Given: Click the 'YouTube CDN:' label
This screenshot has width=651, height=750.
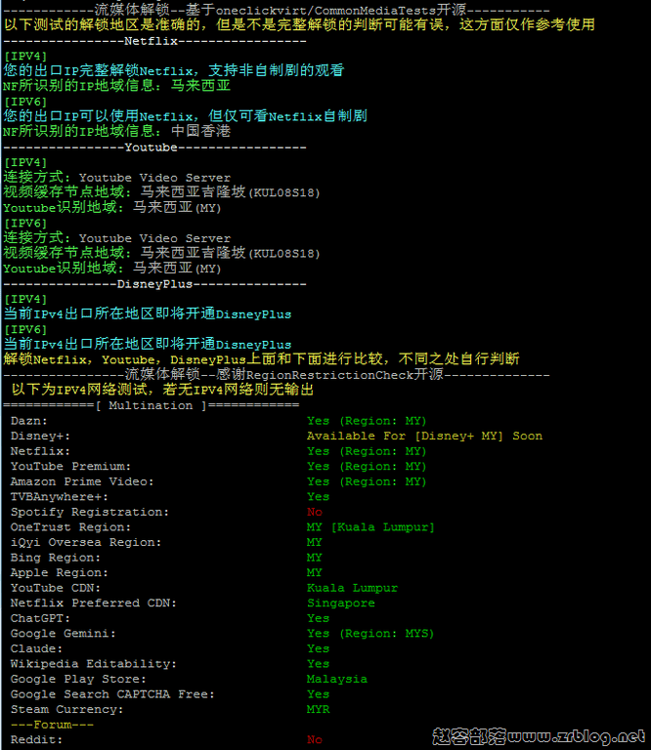Looking at the screenshot, I should (x=56, y=588).
